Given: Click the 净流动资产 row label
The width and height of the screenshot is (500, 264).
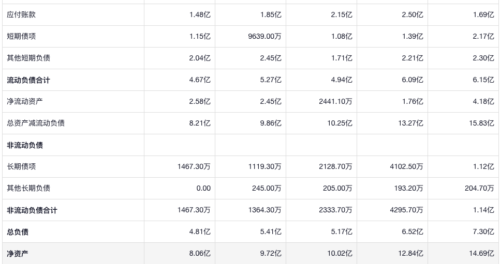Looking at the screenshot, I should [25, 101].
